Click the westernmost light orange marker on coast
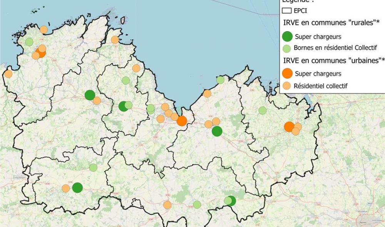The width and height of the screenshot is (385, 227). (x=8, y=74)
